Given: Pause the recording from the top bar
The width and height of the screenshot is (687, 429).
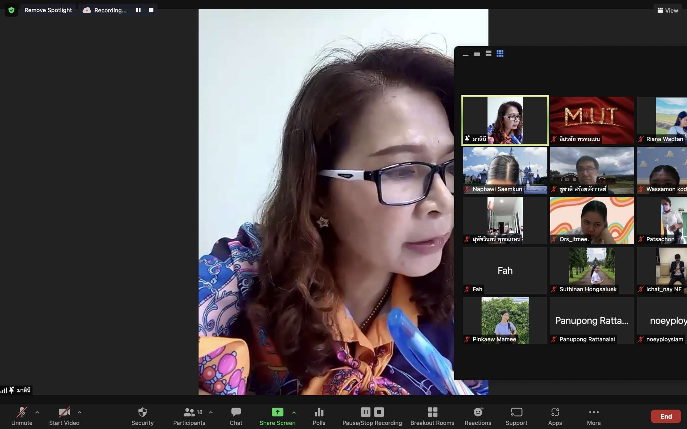Looking at the screenshot, I should coord(138,10).
